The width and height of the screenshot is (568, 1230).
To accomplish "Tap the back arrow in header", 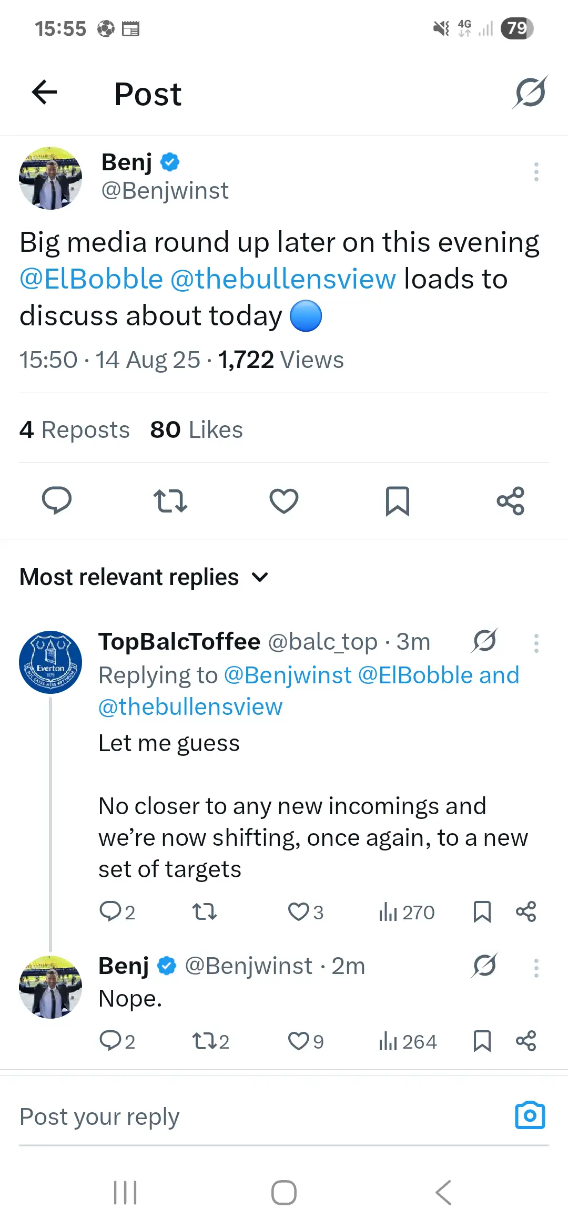I will 45,93.
